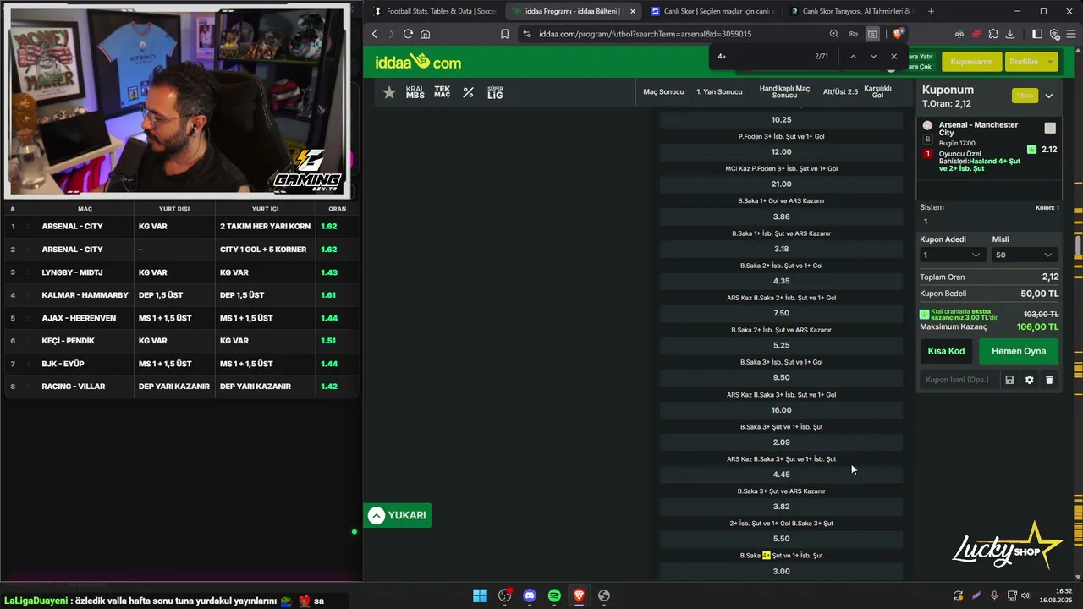This screenshot has height=609, width=1083.
Task: Click the Brave Shields lion icon
Action: [898, 34]
